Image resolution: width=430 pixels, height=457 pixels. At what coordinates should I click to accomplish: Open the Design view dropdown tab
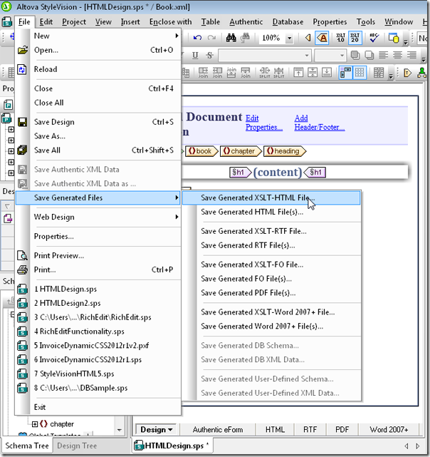click(156, 430)
